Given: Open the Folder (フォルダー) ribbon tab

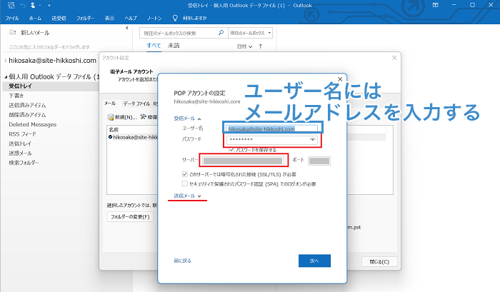Looking at the screenshot, I should (85, 18).
